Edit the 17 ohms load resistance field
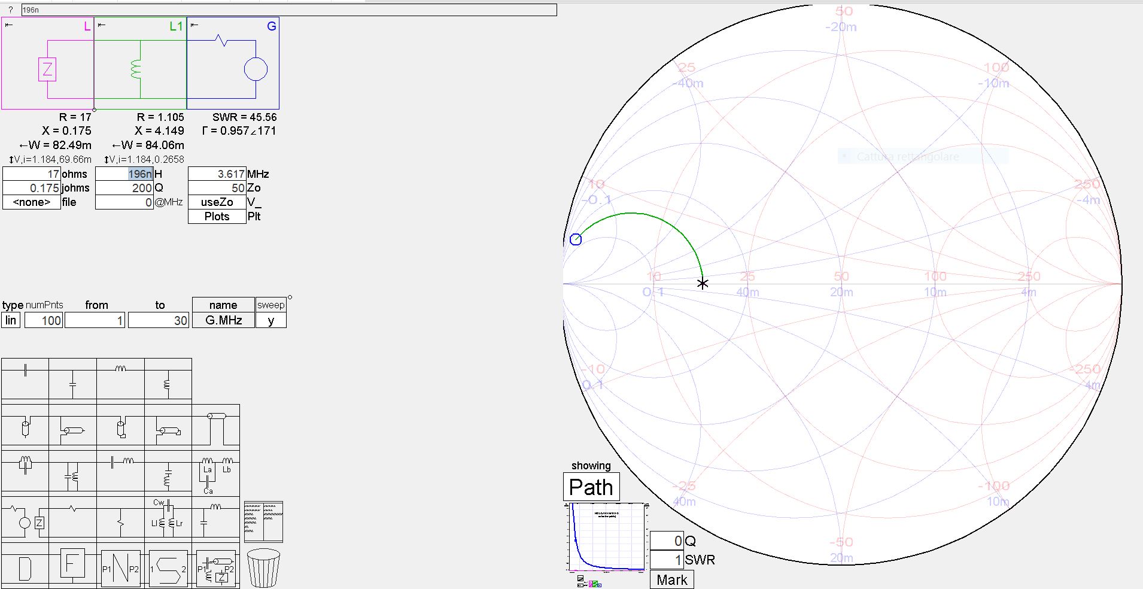1143x589 pixels. (32, 174)
